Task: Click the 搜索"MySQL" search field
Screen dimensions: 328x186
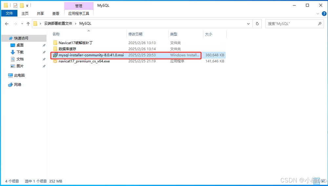Action: [290, 24]
